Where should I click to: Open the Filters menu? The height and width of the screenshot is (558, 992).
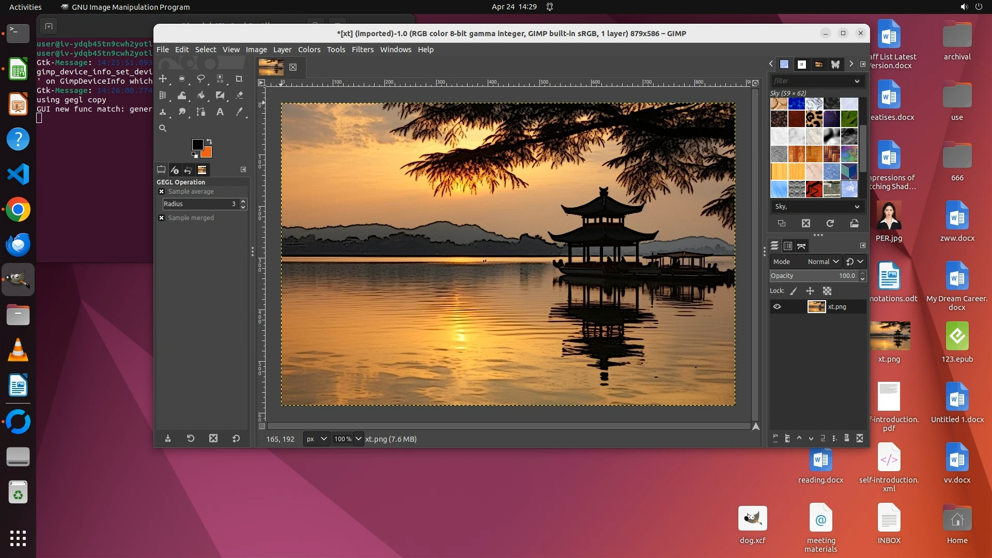point(362,50)
